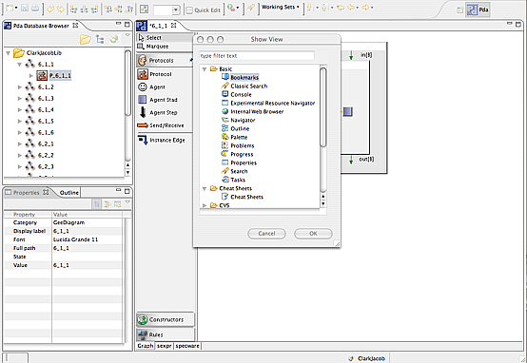Click scroll-down arrow in Show View list
This screenshot has height=363, width=527.
[x=323, y=203]
